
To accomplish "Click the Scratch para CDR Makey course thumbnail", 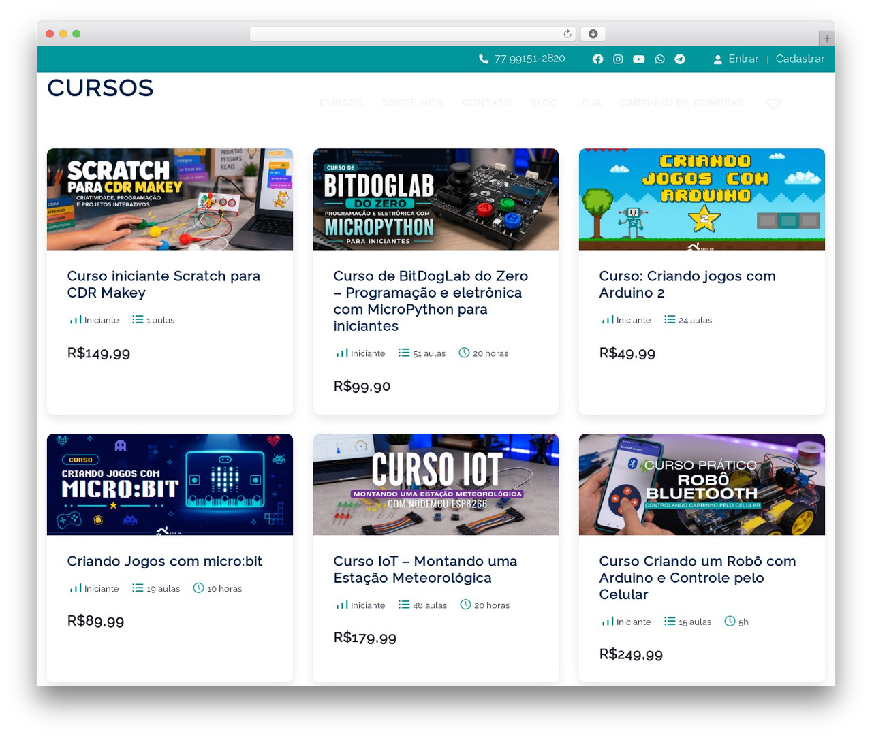I will pos(170,199).
